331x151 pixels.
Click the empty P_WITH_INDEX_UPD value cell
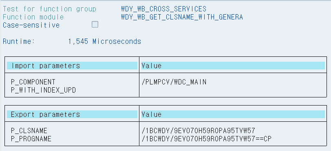(233, 90)
